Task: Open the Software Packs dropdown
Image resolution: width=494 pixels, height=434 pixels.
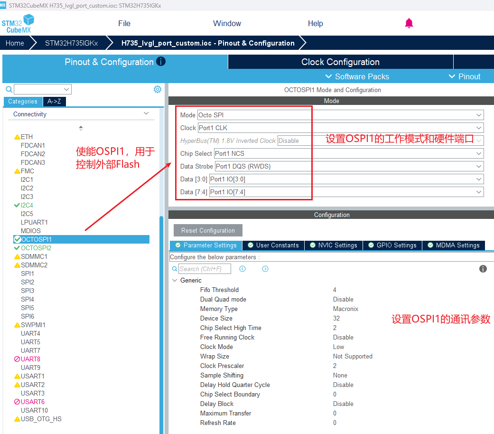Action: [357, 76]
